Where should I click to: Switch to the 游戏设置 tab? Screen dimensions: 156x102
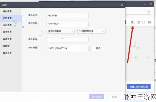[7, 25]
